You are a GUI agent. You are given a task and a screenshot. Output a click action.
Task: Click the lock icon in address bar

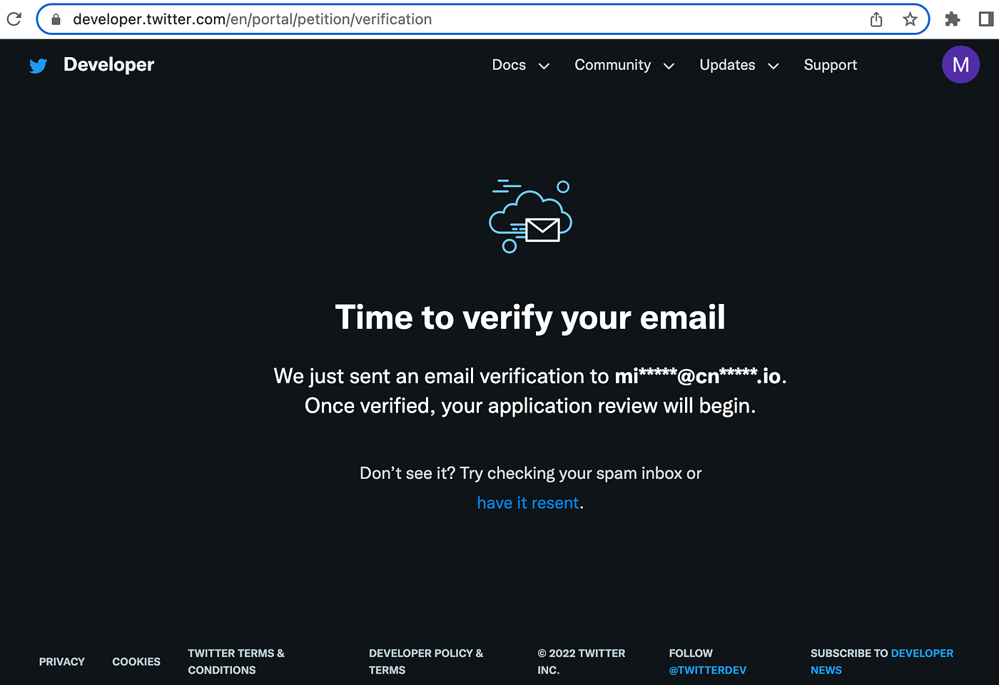56,19
